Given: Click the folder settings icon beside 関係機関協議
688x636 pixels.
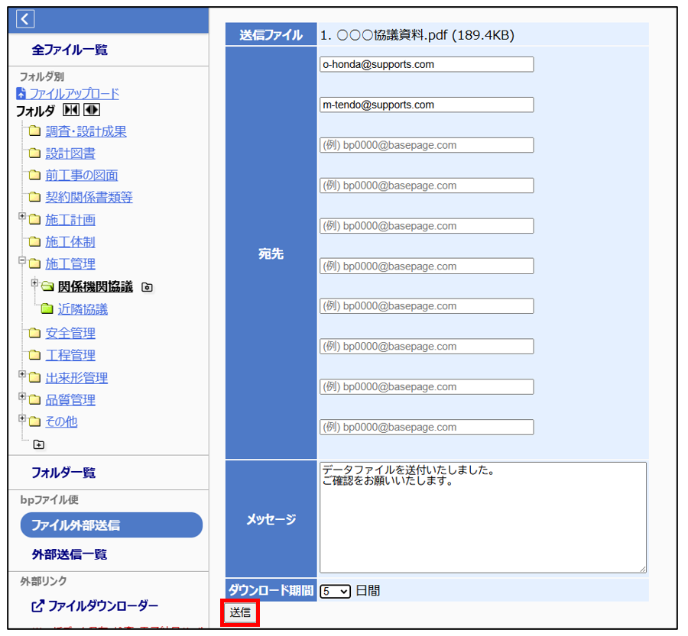Looking at the screenshot, I should point(147,288).
